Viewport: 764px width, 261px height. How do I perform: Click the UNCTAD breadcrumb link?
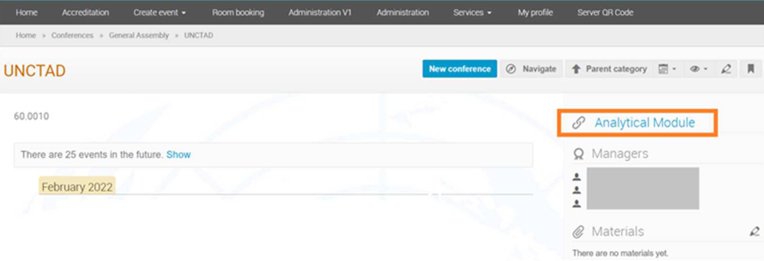pos(198,35)
